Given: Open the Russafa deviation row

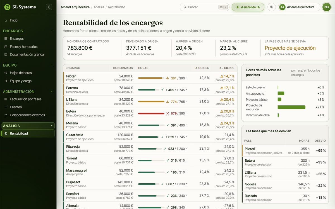Looking at the screenshot, I should [285, 198].
